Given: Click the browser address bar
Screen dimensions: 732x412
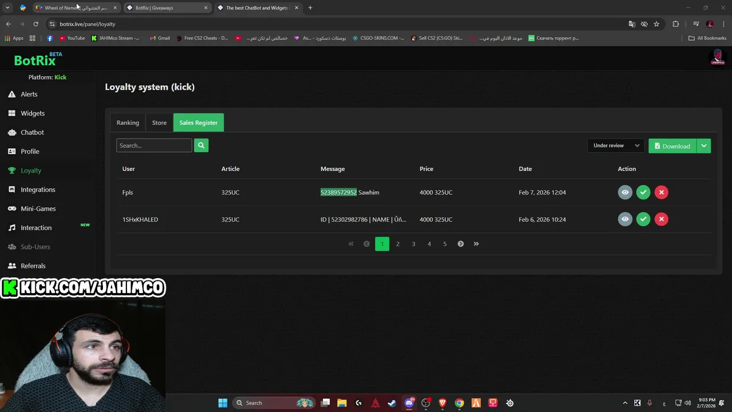Looking at the screenshot, I should (337, 24).
